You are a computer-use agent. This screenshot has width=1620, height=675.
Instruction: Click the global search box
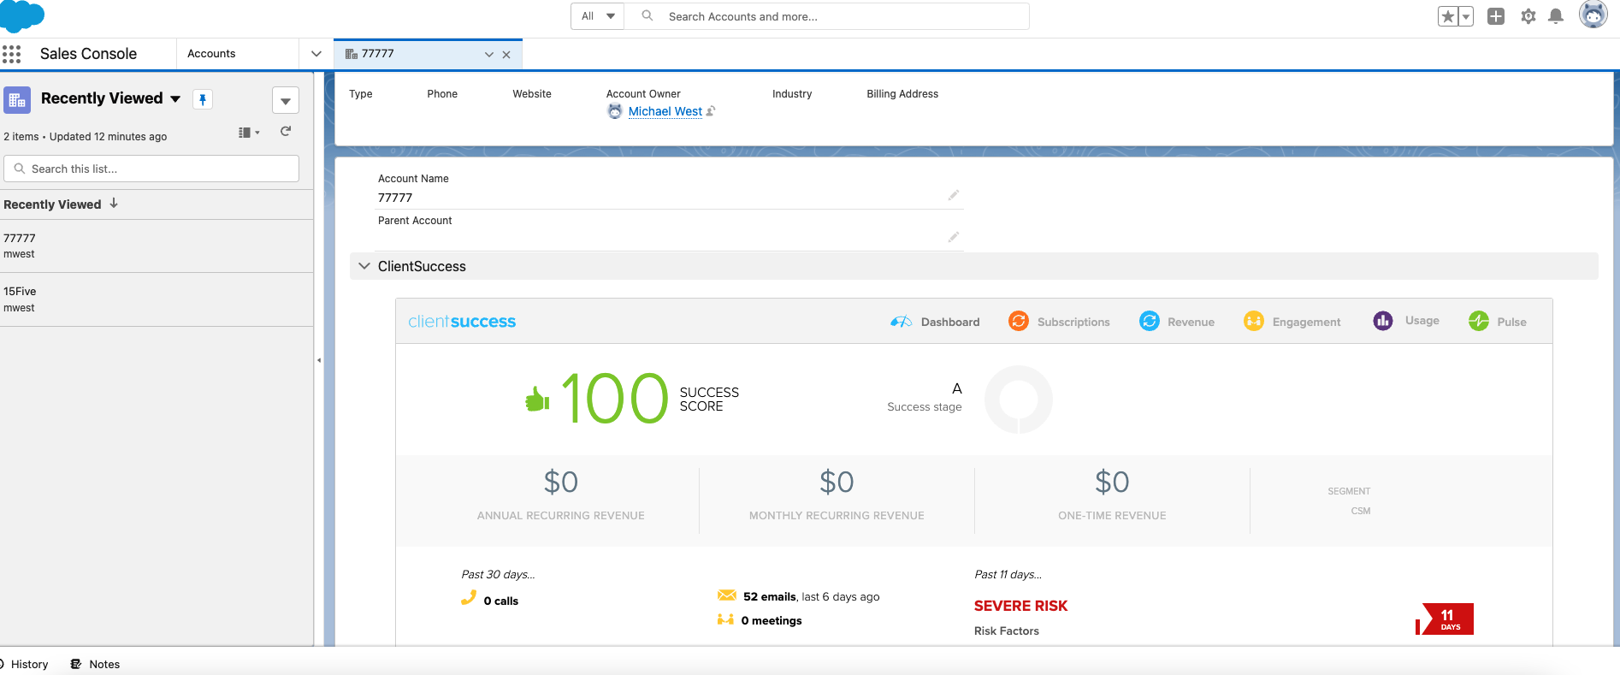(827, 16)
